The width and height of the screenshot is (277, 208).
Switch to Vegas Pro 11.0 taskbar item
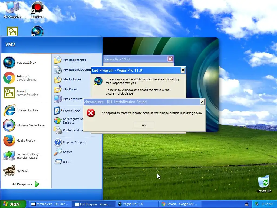(x=137, y=204)
